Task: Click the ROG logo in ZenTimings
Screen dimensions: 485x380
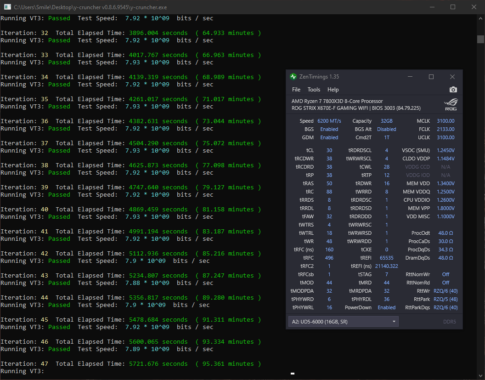Action: pyautogui.click(x=451, y=105)
